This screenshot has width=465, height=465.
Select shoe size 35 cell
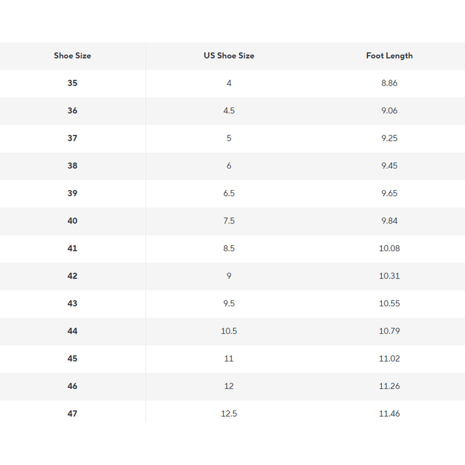(72, 83)
